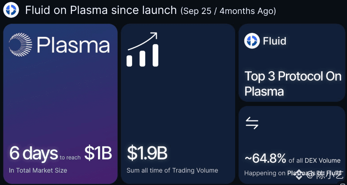Click the "Top 3 Protocol On Plasma" heading

click(292, 84)
